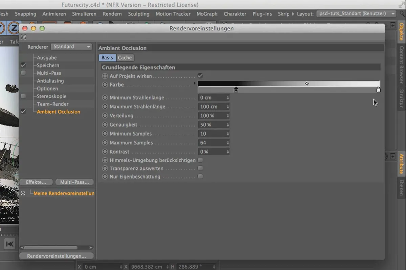Expand the Farbe gradient triangle
406x270 pixels.
point(195,83)
